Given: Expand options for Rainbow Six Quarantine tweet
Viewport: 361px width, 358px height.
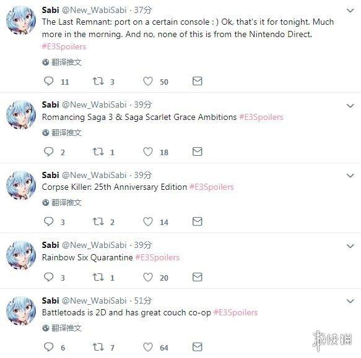Looking at the screenshot, I should click(x=350, y=246).
